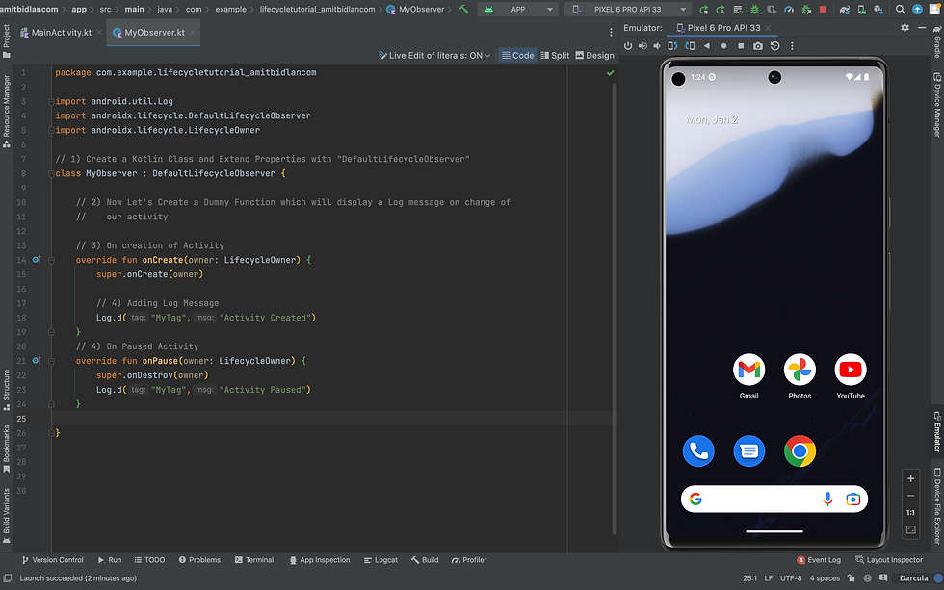Click the Debug app bug icon
Screen dimensions: 944x590
point(754,9)
